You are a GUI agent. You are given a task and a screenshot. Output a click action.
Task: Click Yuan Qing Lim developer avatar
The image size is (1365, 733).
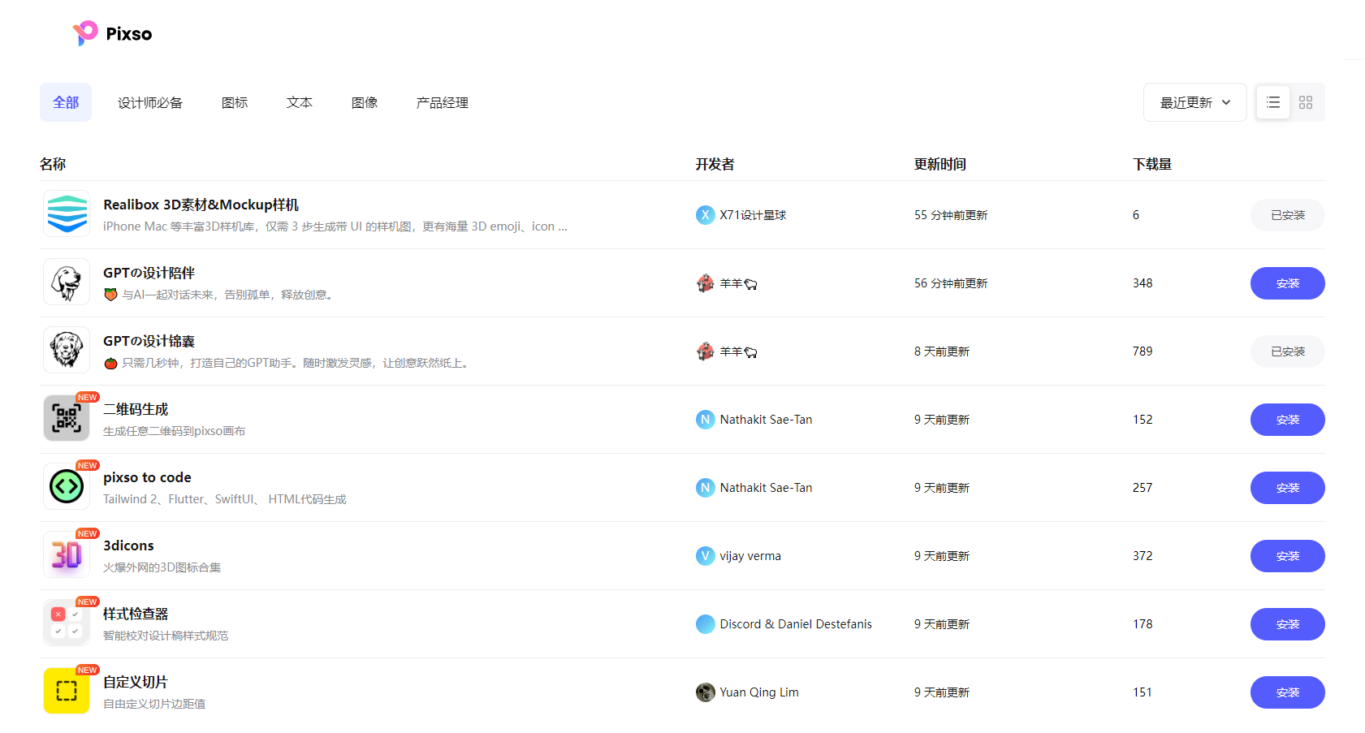(x=706, y=692)
